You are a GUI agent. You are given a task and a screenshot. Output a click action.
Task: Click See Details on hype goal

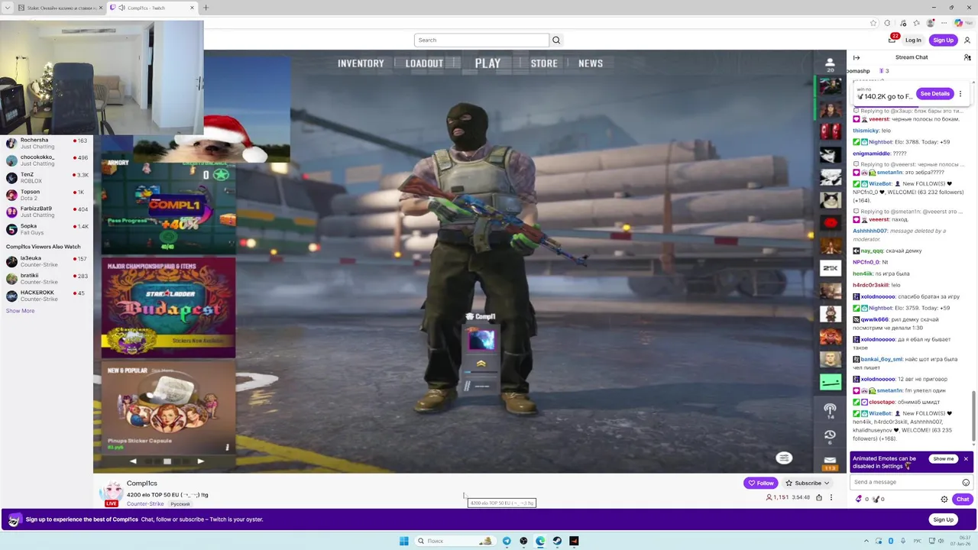[934, 94]
